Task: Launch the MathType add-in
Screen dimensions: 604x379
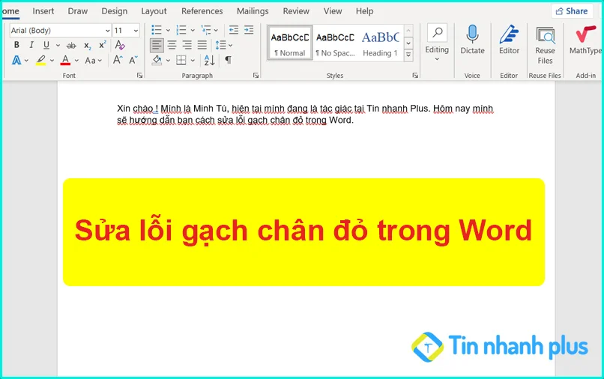Action: pos(585,40)
